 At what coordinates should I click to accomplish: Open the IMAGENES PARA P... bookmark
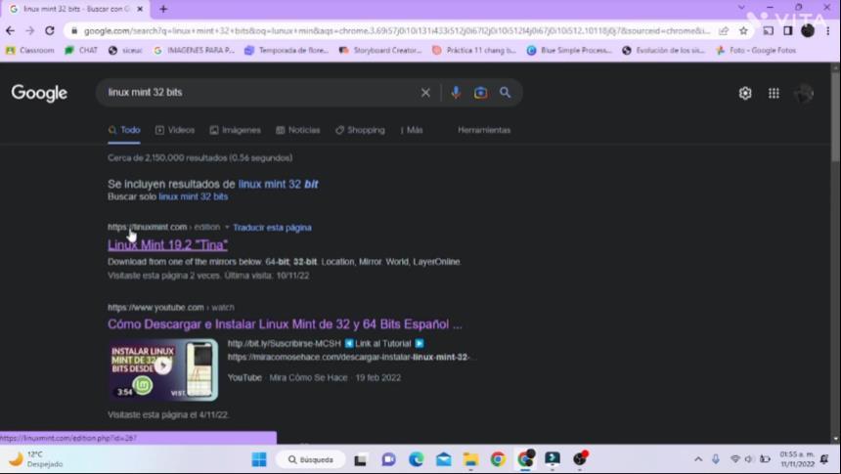[195, 51]
